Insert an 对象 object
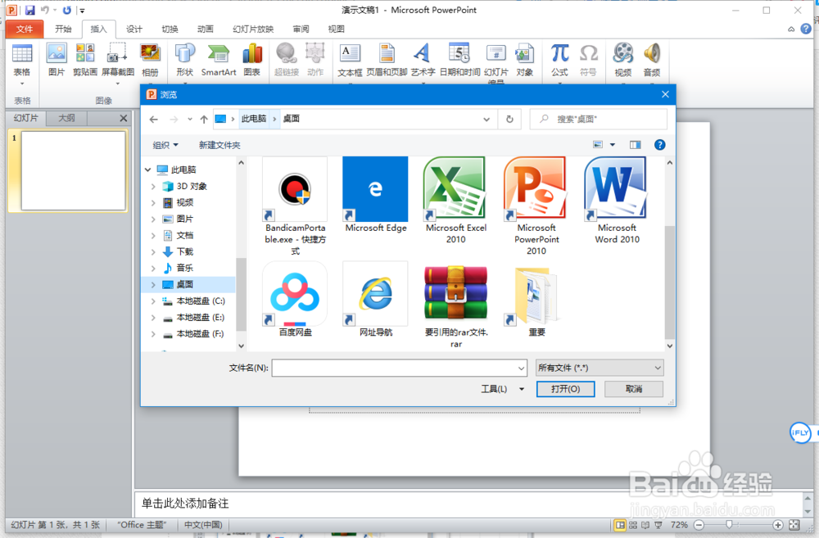The width and height of the screenshot is (819, 538). coord(524,60)
